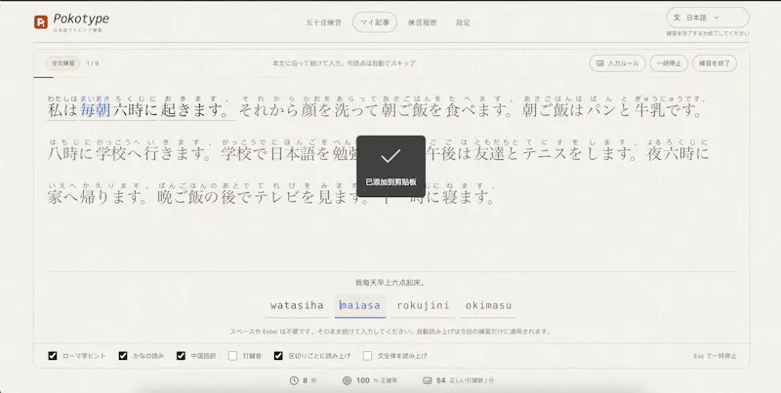Viewport: 781px width, 393px height.
Task: Click the Pokotype title text
Action: tap(81, 19)
